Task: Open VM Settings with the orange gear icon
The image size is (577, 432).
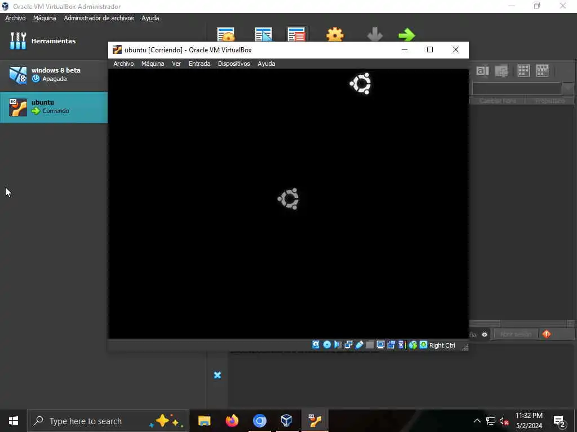Action: pyautogui.click(x=335, y=35)
